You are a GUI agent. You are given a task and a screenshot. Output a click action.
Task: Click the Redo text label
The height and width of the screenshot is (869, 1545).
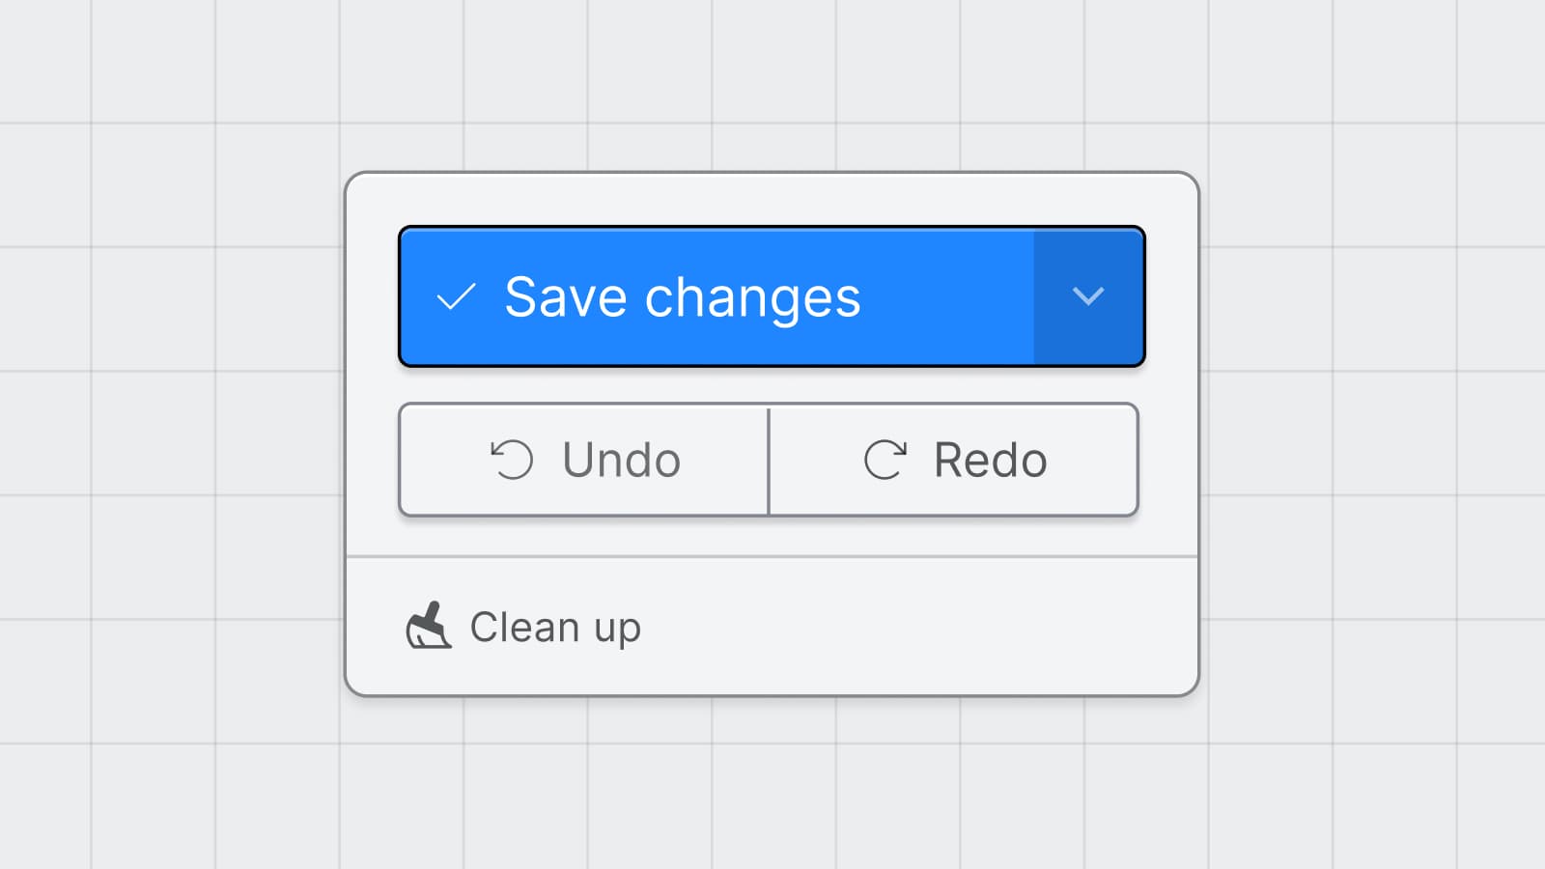coord(990,460)
